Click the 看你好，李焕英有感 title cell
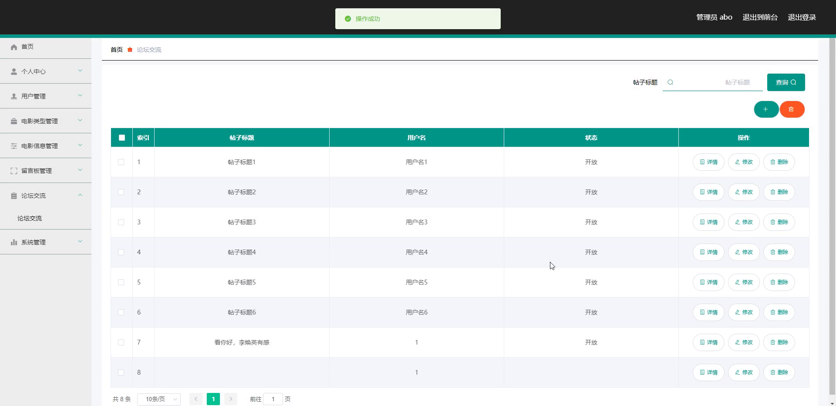The width and height of the screenshot is (836, 406). coord(242,342)
